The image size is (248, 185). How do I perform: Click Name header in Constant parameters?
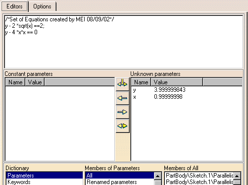15,82
